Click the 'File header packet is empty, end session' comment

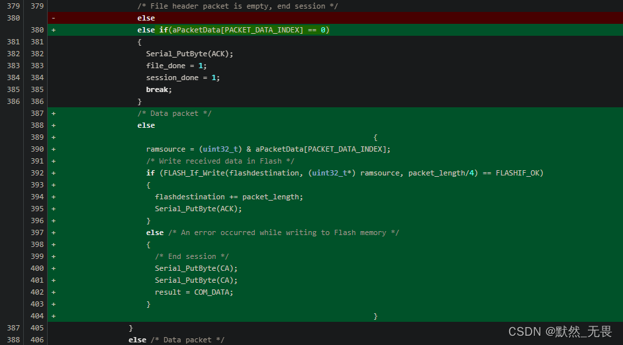(x=238, y=6)
